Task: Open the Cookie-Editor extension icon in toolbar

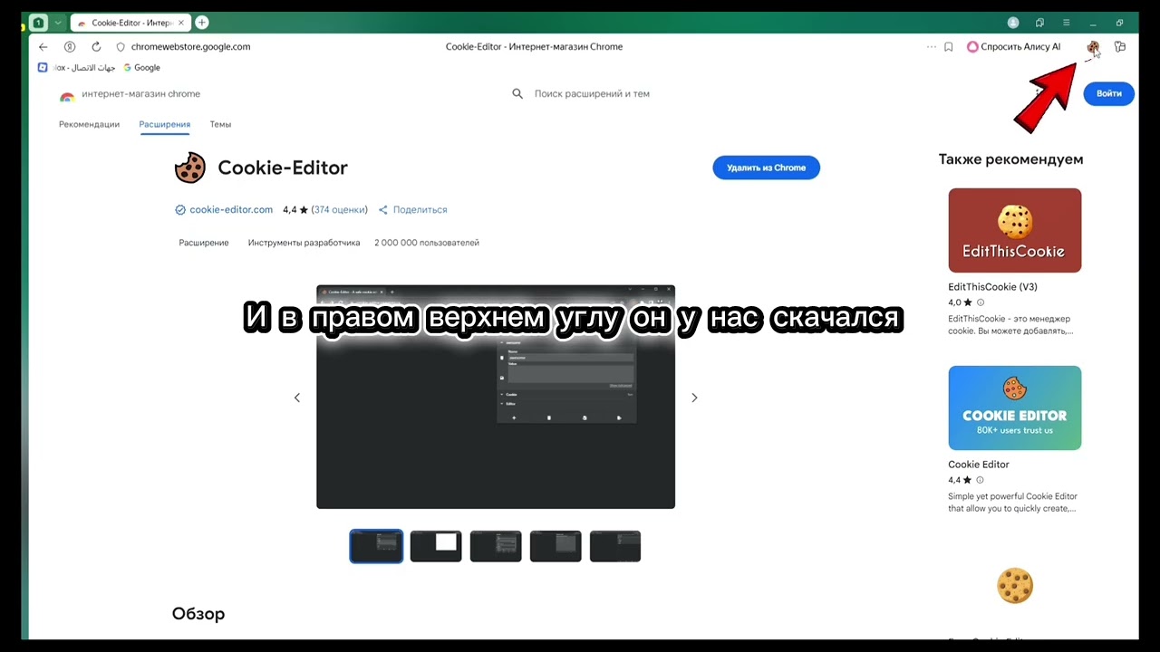Action: [1093, 47]
